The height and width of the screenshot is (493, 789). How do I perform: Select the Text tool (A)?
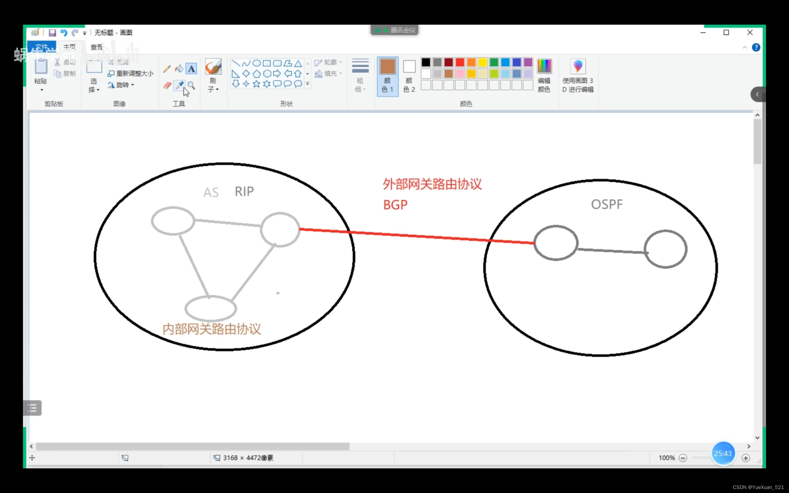191,69
